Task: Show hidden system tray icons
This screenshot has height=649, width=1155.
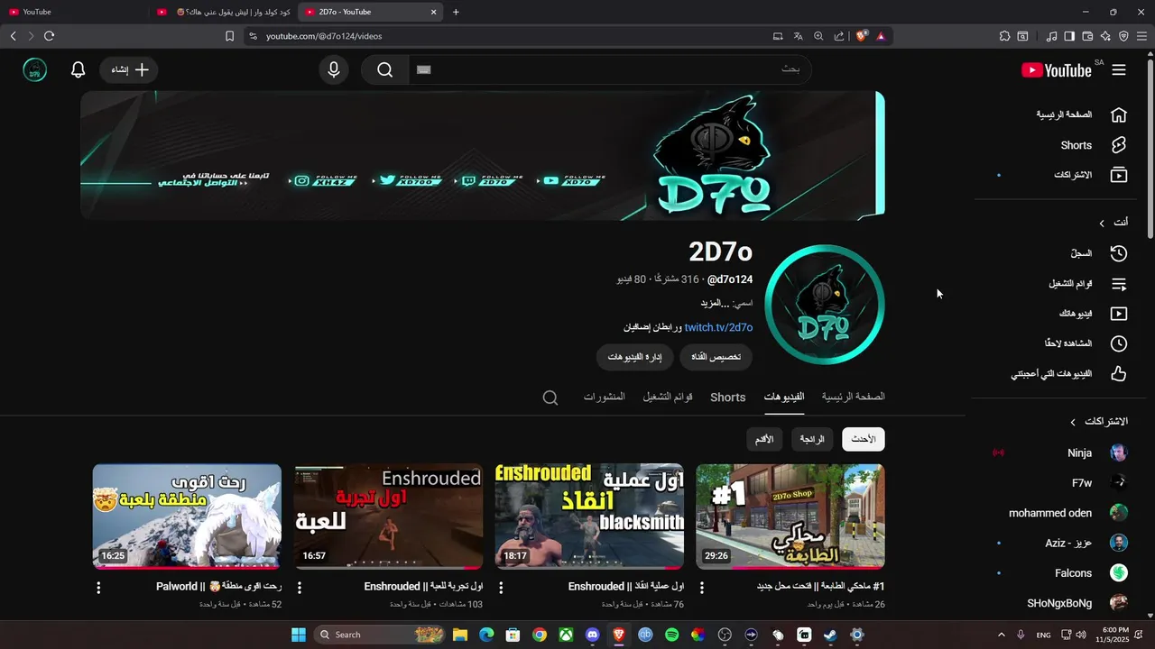Action: (1001, 635)
